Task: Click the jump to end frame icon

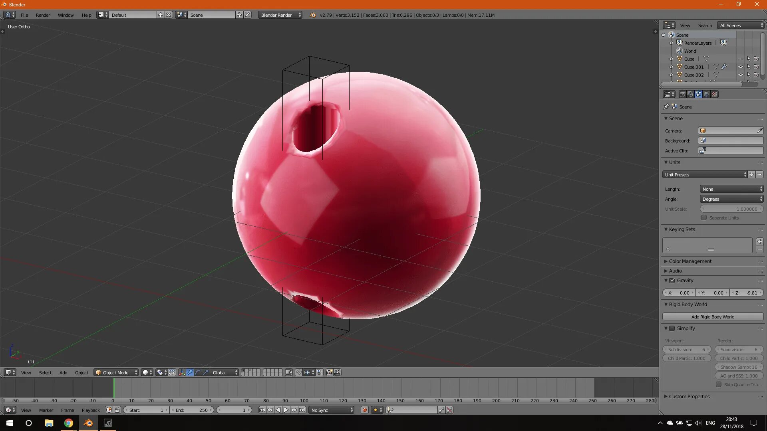Action: pos(302,410)
